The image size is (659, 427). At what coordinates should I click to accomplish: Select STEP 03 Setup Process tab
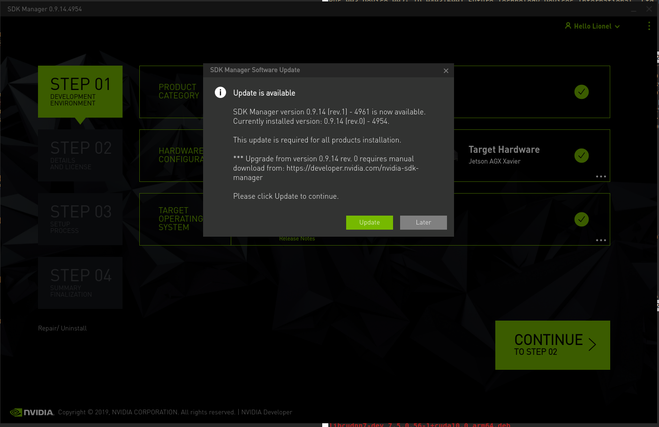pos(80,219)
